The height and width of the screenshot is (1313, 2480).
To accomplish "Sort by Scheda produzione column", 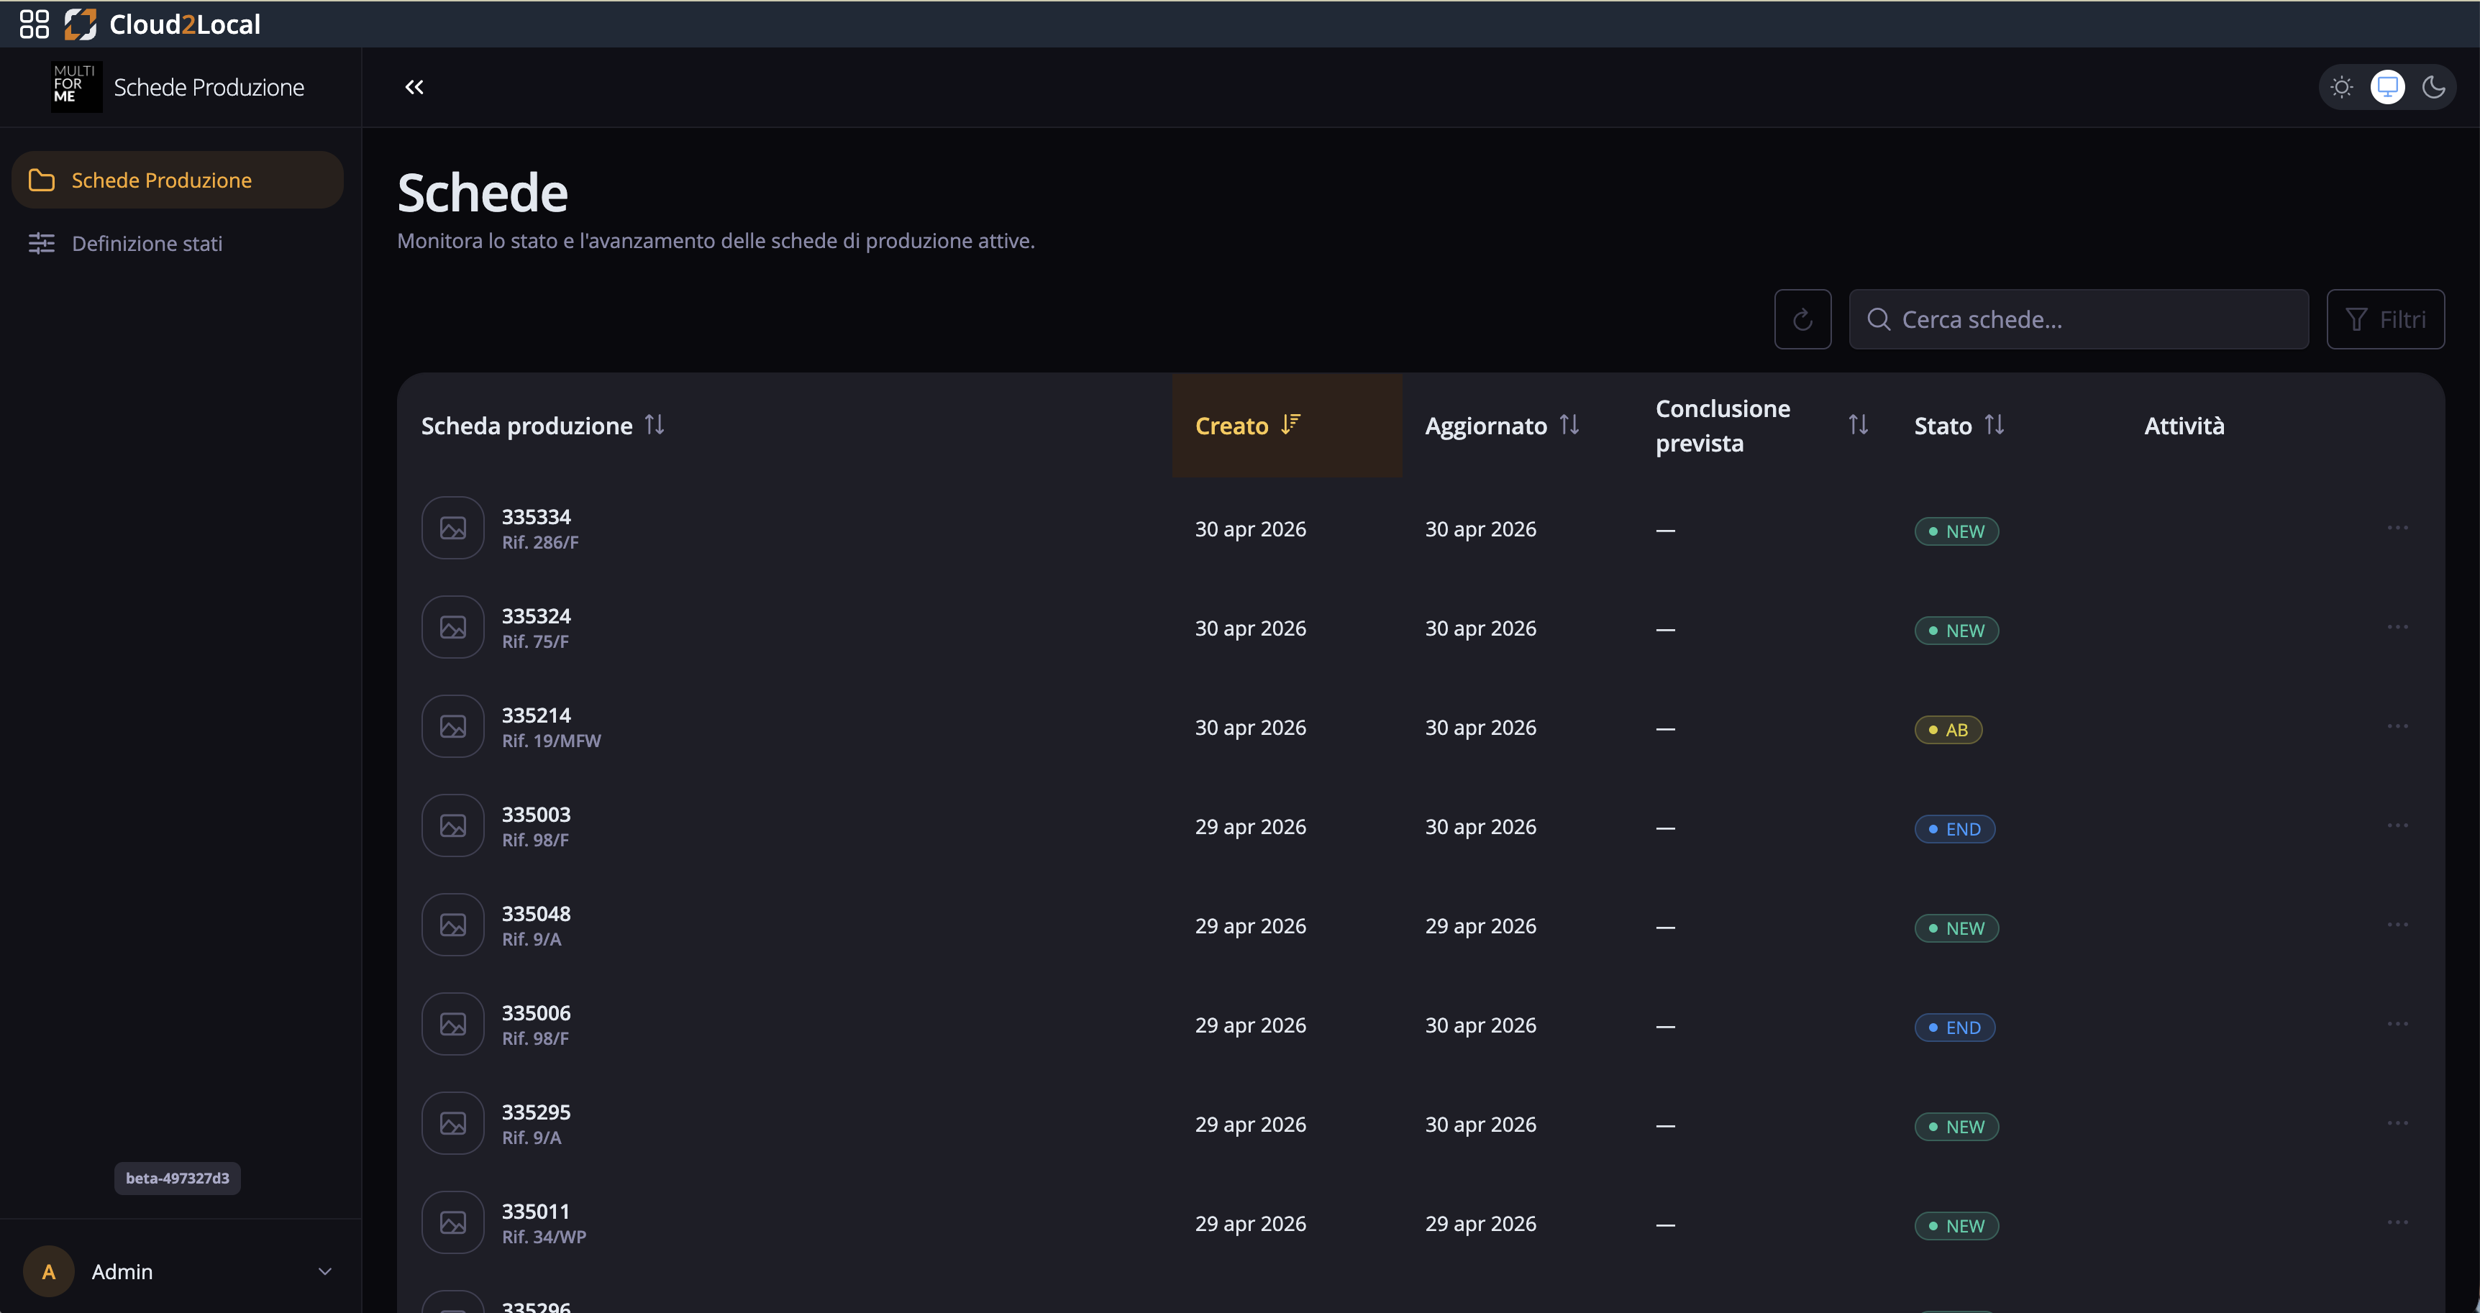I will point(543,426).
